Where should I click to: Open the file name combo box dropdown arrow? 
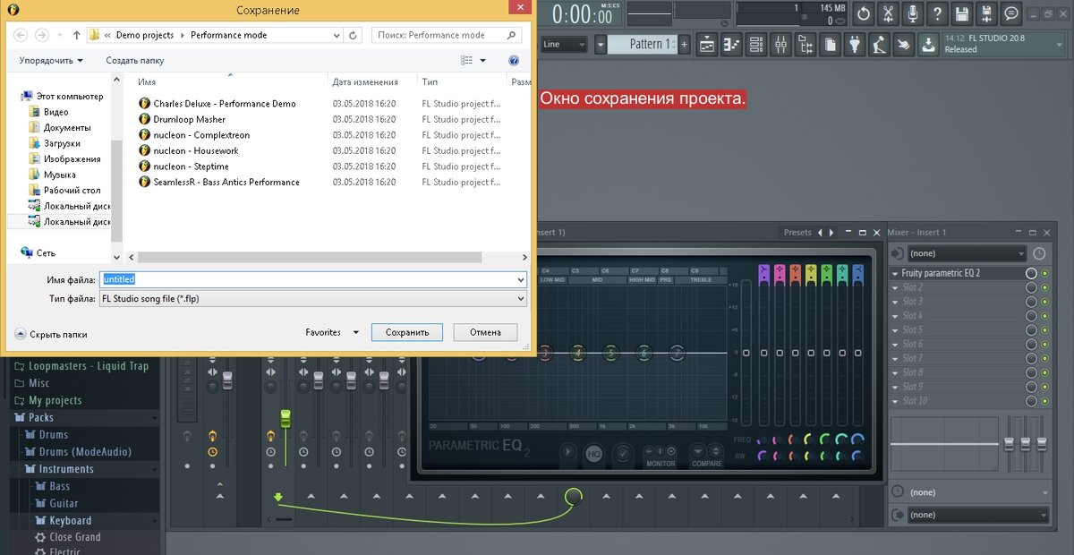(521, 279)
